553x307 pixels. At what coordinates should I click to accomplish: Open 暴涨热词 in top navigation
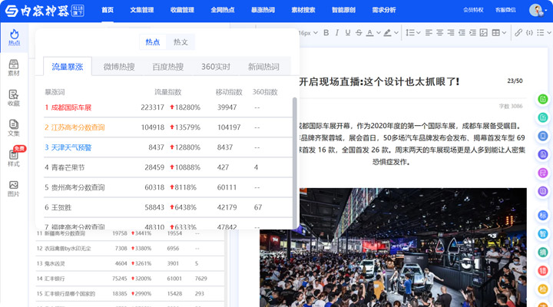tap(263, 10)
